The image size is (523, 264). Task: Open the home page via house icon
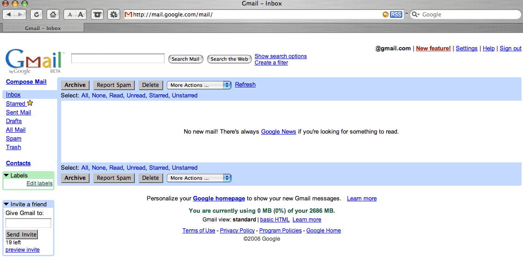[53, 14]
